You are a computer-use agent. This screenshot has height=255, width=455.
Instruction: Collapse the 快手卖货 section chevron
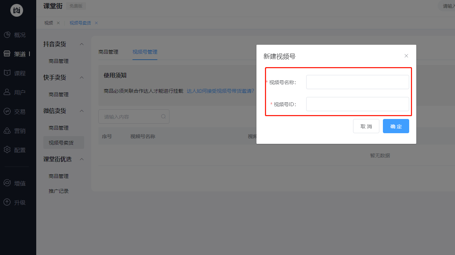[82, 77]
